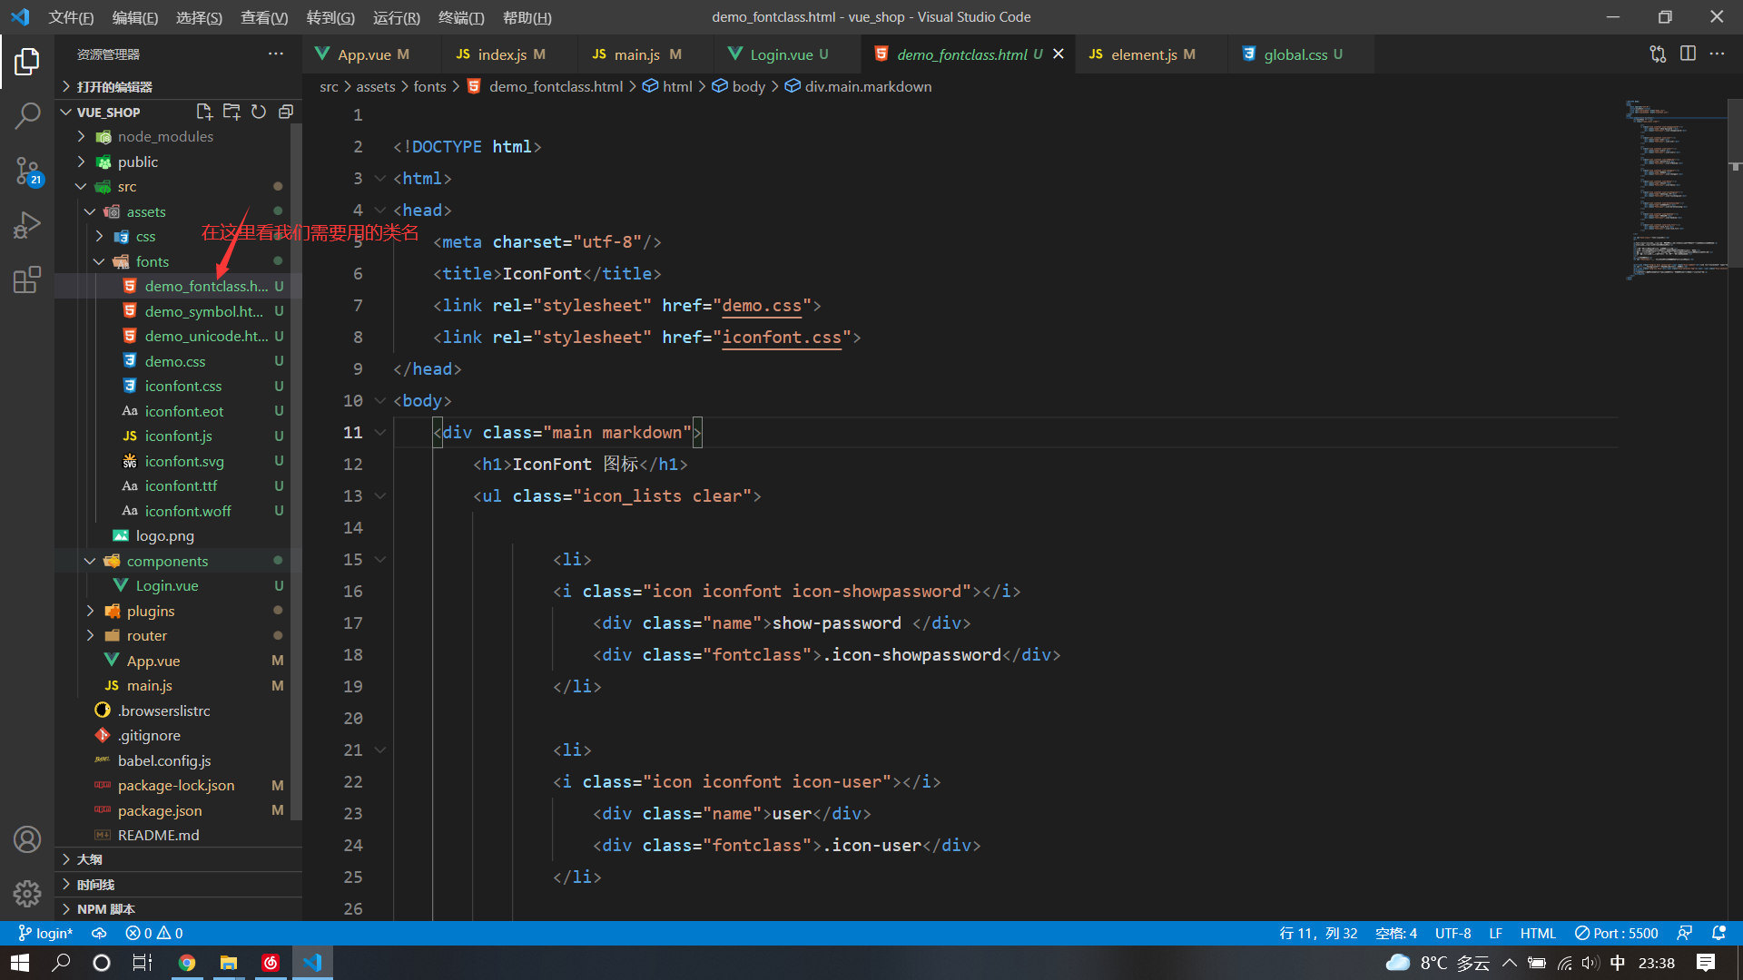Image resolution: width=1743 pixels, height=980 pixels.
Task: Click the login* git branch indicator
Action: pos(45,933)
